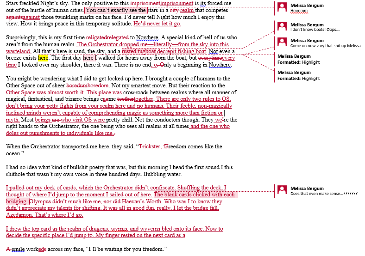
Task: Click the avatar icon beside the "Hmmmm" comment
Action: pos(283,8)
